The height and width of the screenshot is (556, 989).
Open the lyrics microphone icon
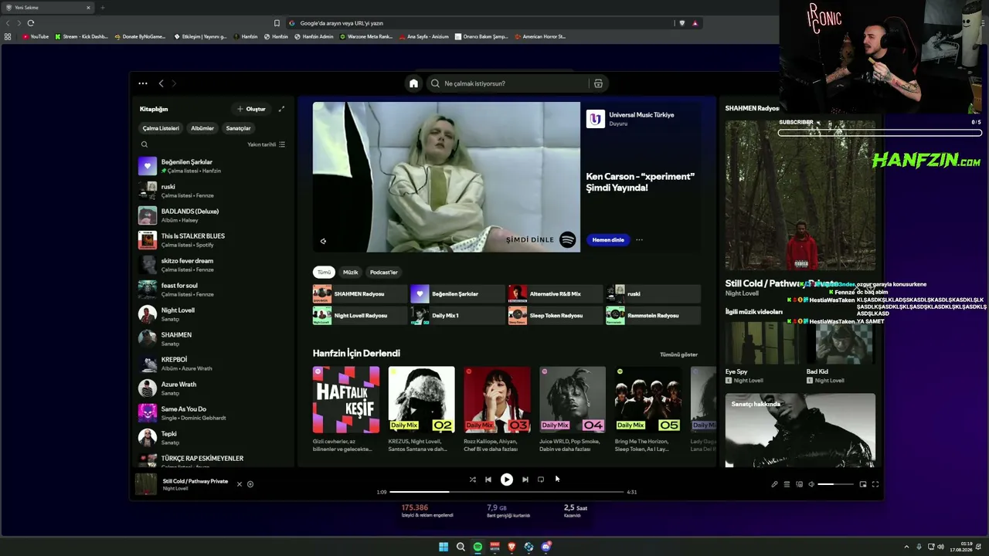[x=774, y=484]
